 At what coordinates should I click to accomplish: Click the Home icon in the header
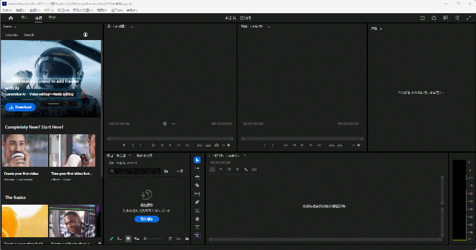pyautogui.click(x=11, y=18)
